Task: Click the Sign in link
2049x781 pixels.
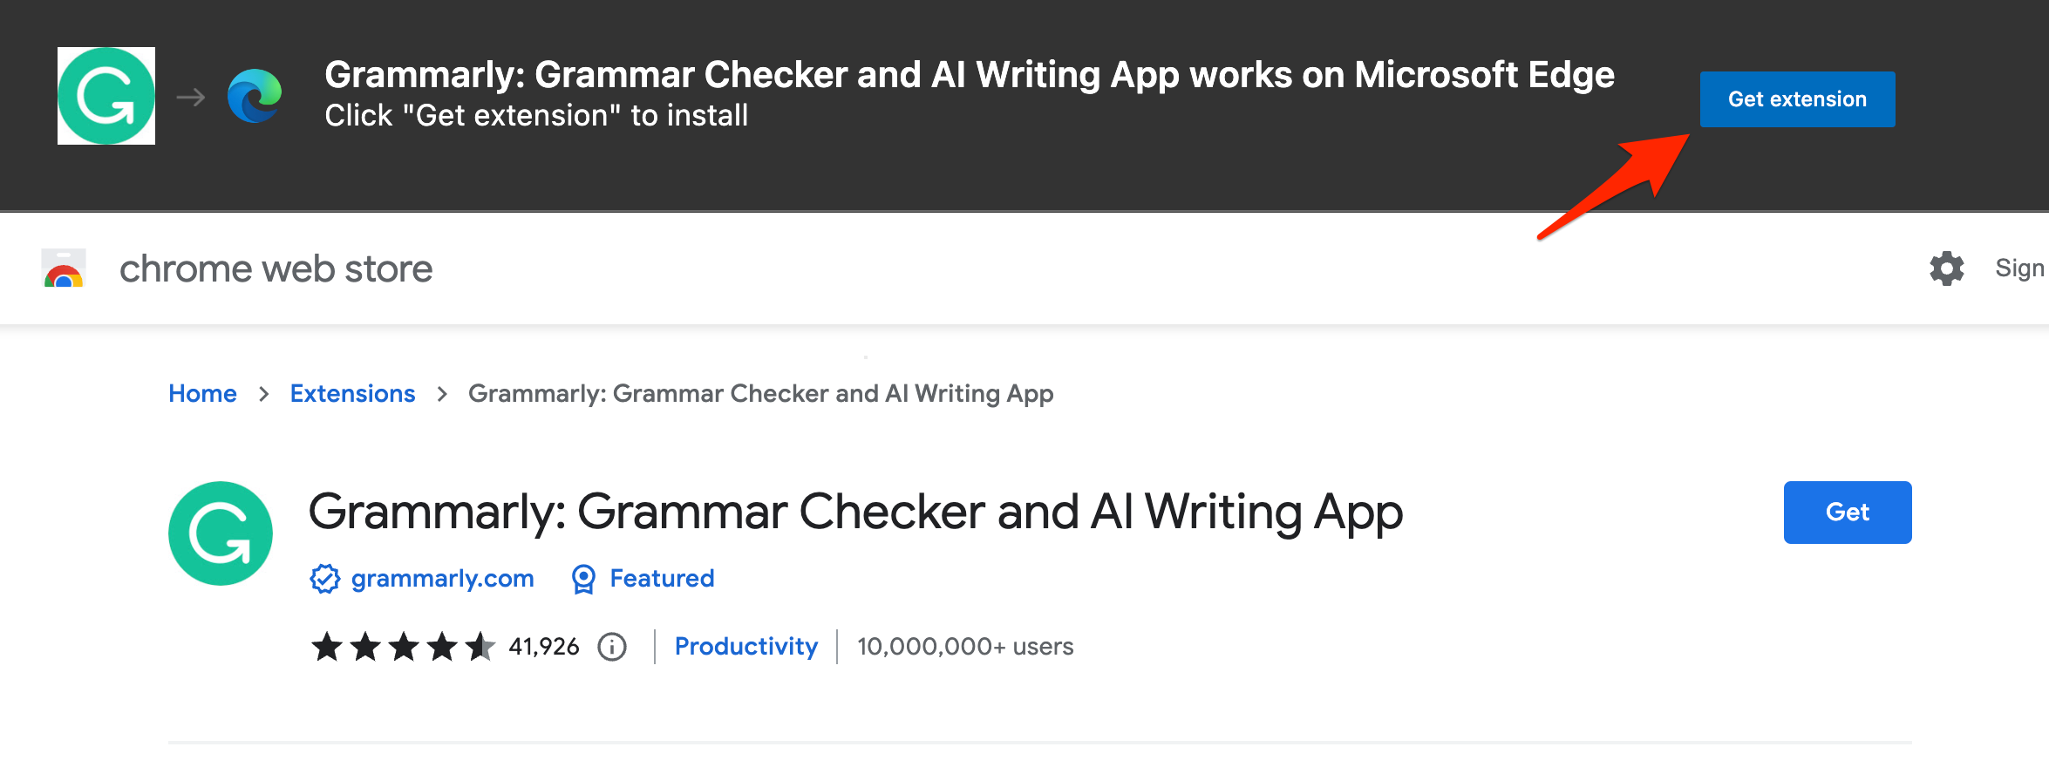Action: [2018, 268]
